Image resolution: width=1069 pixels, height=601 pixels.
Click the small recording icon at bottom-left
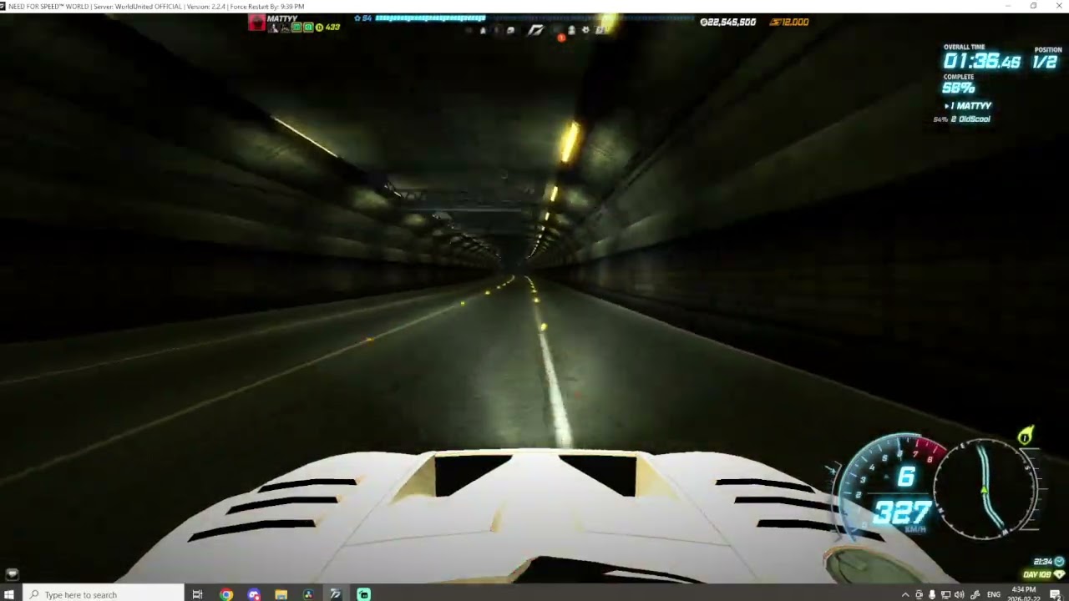pos(11,574)
